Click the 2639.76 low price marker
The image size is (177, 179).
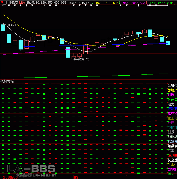click(x=83, y=59)
